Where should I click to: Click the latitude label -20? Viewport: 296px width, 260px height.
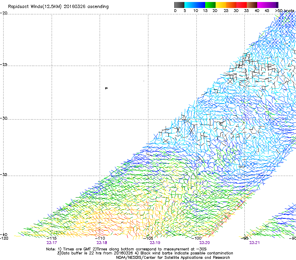tap(4, 13)
